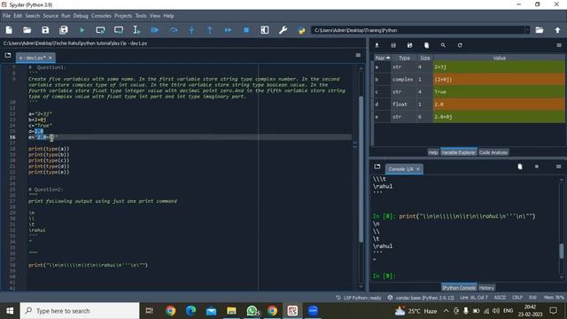The width and height of the screenshot is (567, 319).
Task: Open the Debug menu
Action: (81, 16)
